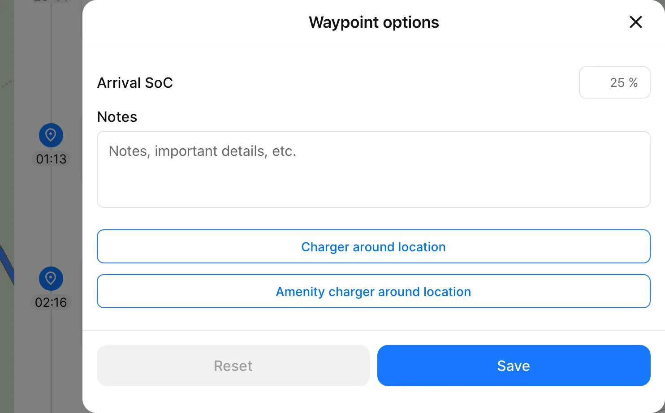Click the dotted path on the map
665x413 pixels.
pyautogui.click(x=7, y=83)
